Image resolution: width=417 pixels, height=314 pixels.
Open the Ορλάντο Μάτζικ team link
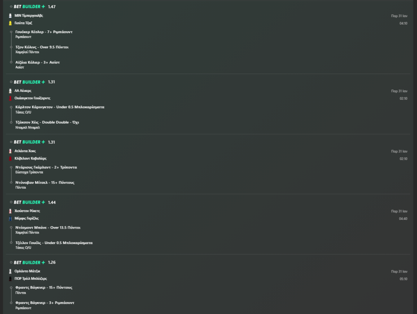[28, 271]
